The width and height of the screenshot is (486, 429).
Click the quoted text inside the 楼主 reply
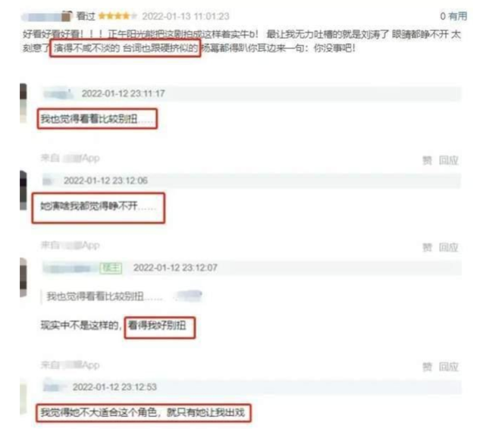(x=104, y=296)
